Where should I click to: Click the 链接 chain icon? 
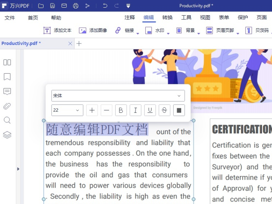coord(118,31)
